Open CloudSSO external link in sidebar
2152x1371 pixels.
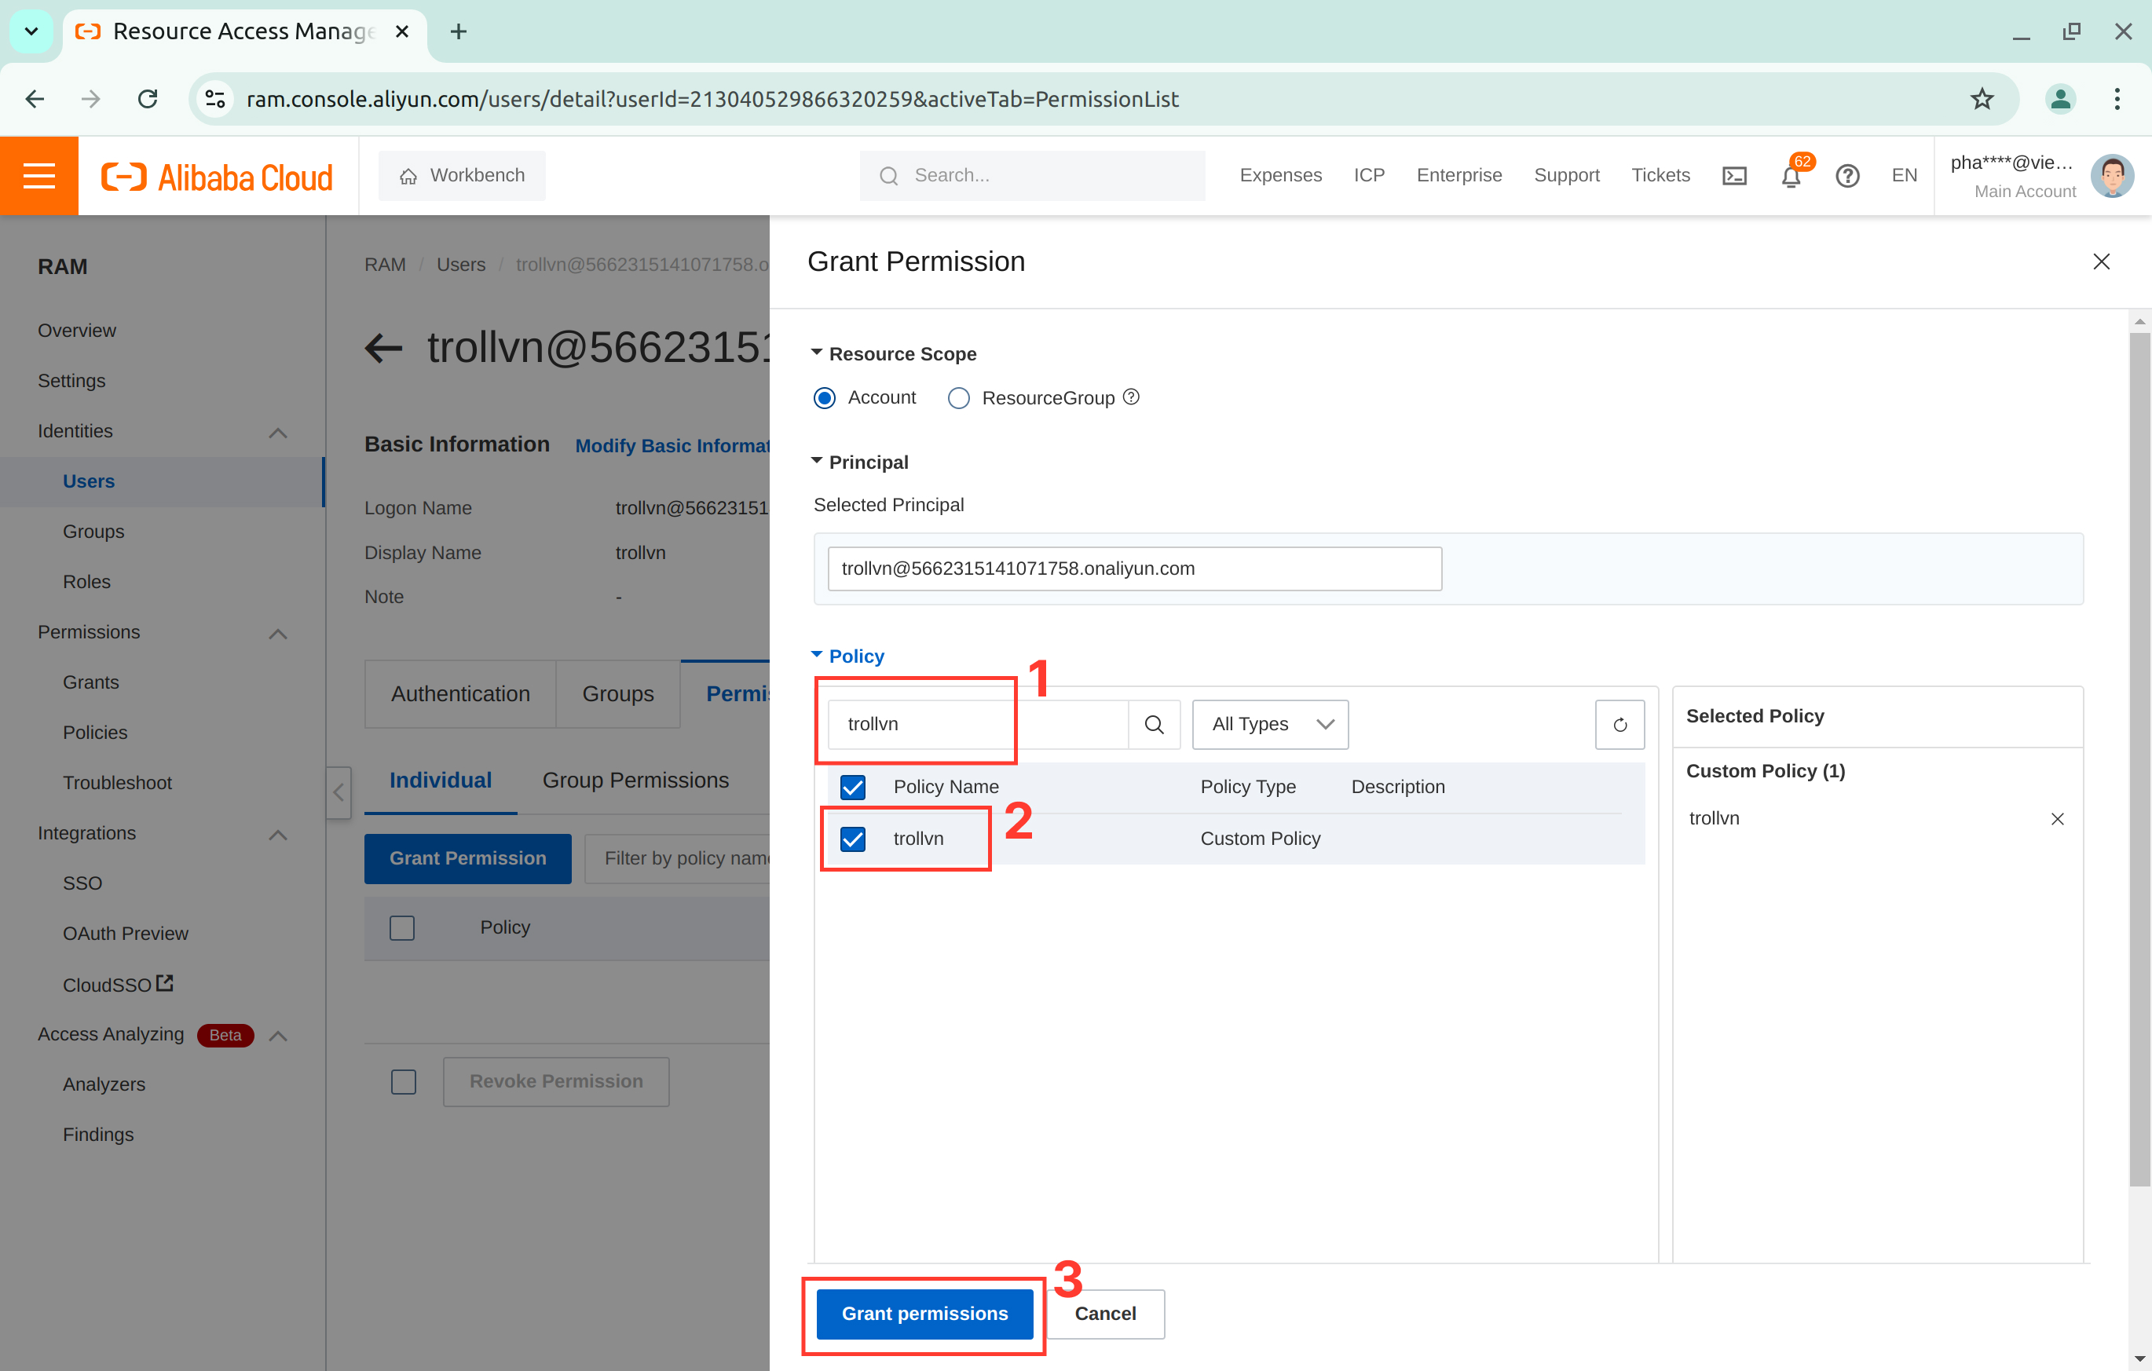pyautogui.click(x=118, y=985)
